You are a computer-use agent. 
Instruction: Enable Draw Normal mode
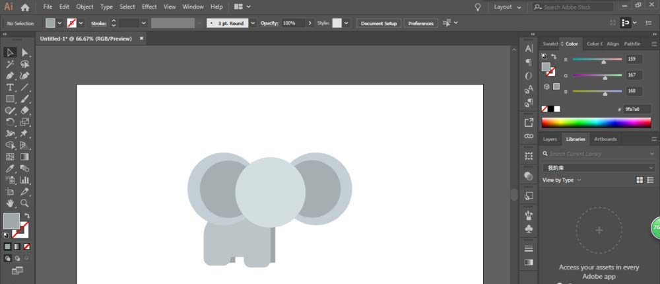click(7, 258)
